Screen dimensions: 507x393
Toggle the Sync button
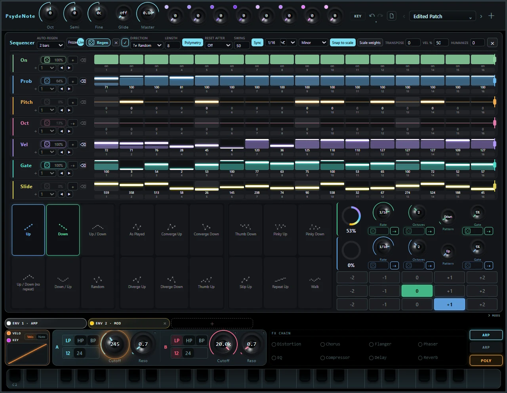click(257, 43)
